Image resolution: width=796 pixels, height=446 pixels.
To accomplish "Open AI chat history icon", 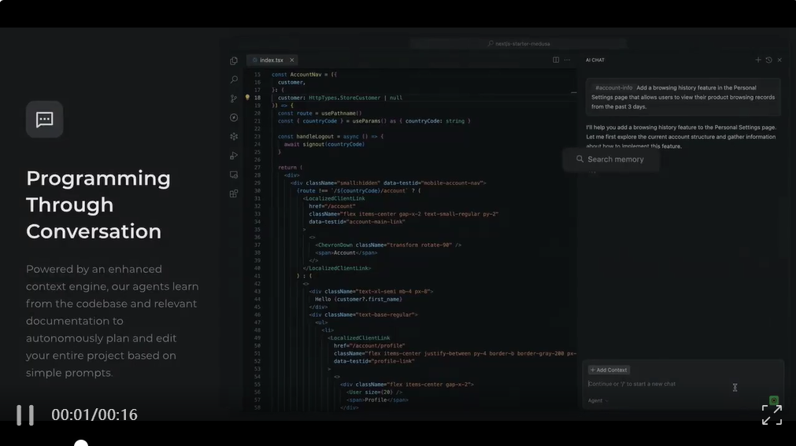I will pyautogui.click(x=768, y=60).
